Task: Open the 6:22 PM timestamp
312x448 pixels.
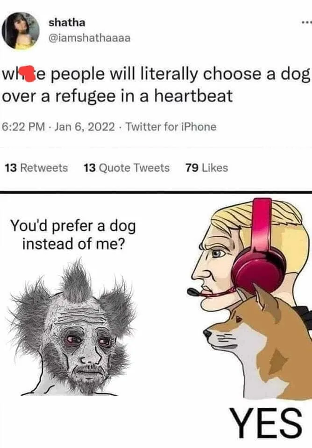Action: [23, 126]
